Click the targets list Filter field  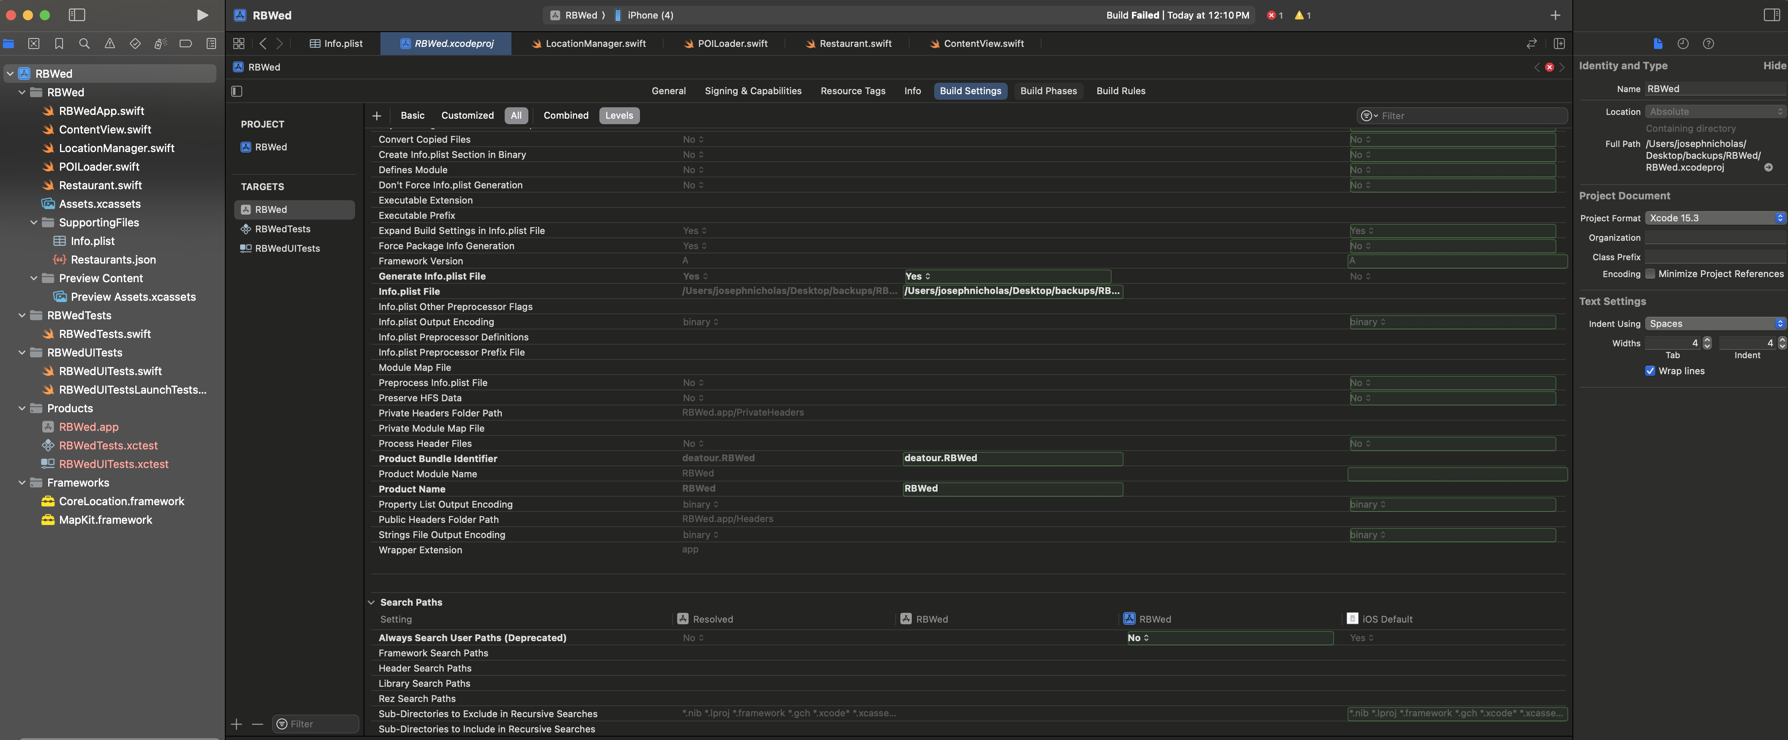pos(315,724)
